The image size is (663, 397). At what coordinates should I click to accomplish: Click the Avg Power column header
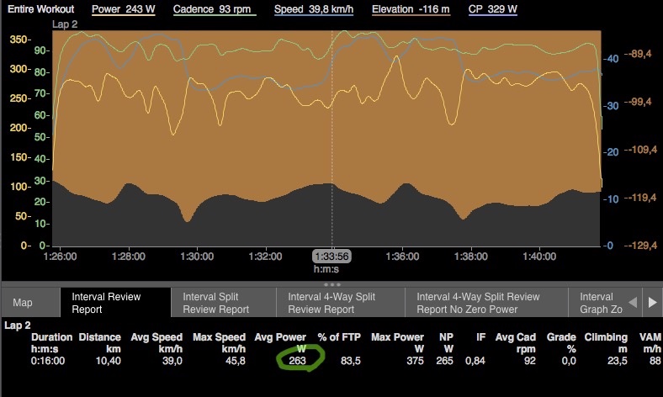(280, 343)
